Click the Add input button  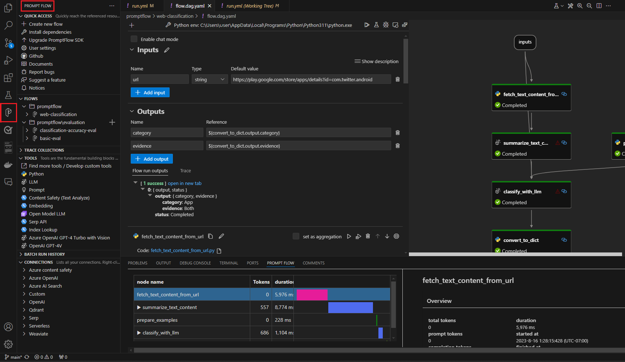[x=150, y=92]
